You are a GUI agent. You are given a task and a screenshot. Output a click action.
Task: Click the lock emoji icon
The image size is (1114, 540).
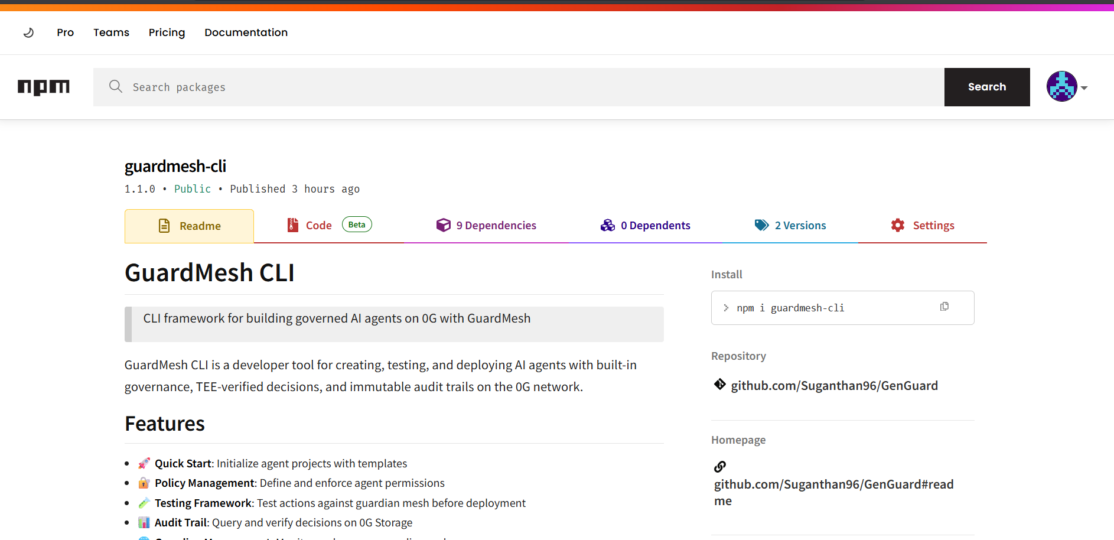click(144, 483)
